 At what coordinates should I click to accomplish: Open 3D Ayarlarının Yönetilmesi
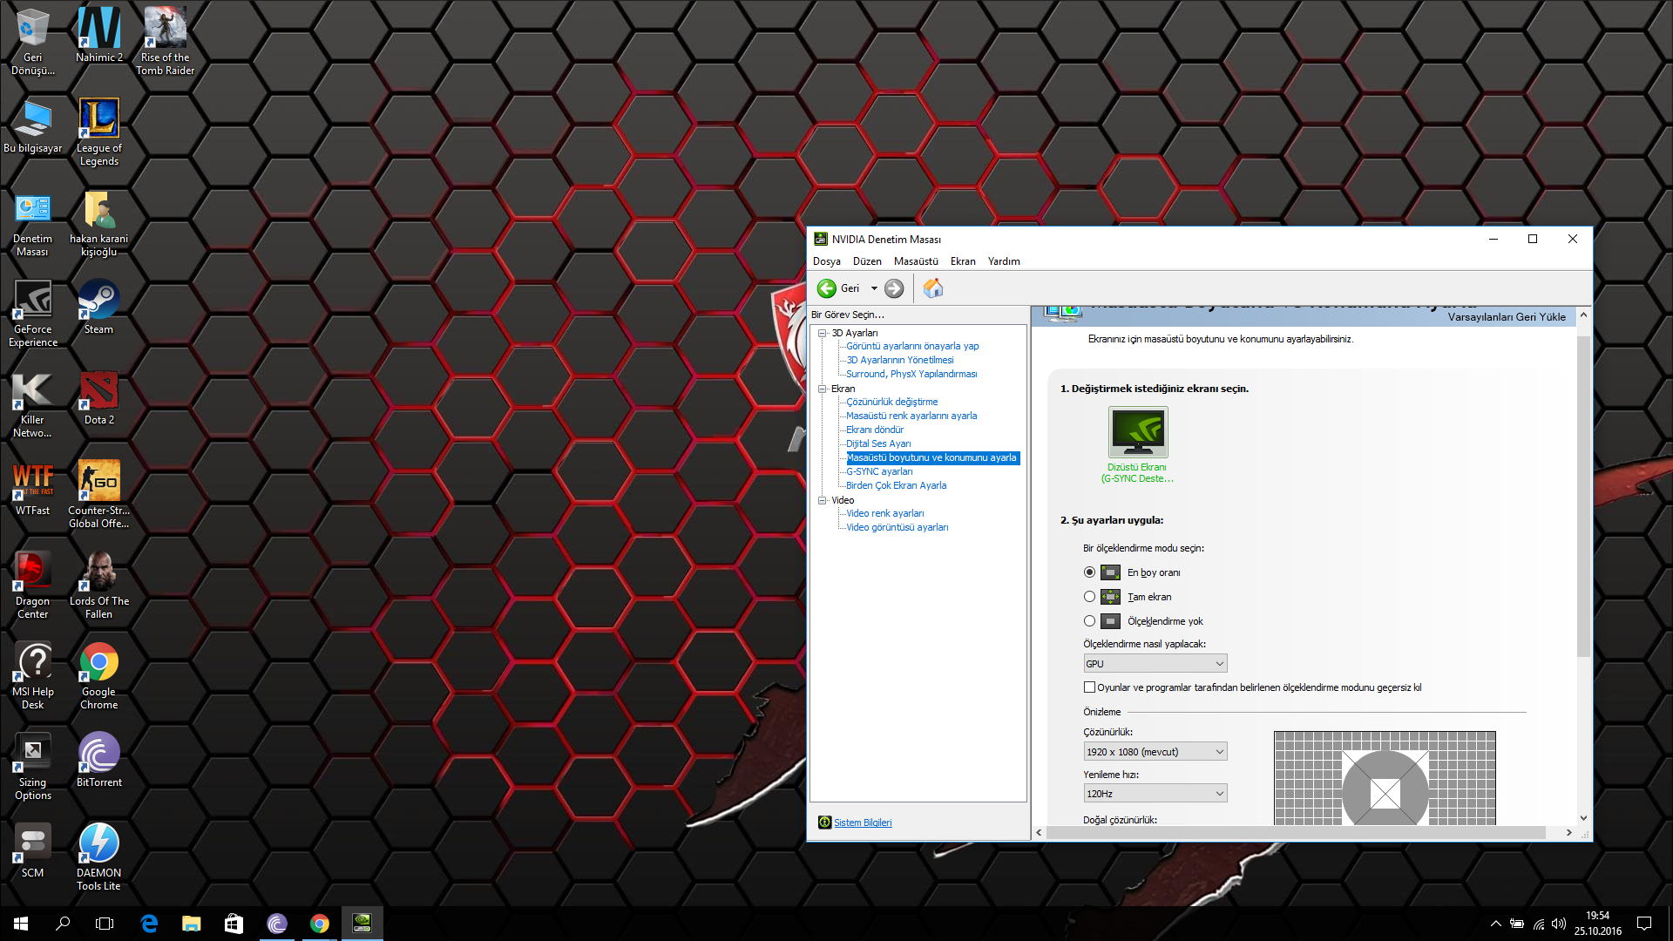(x=900, y=360)
